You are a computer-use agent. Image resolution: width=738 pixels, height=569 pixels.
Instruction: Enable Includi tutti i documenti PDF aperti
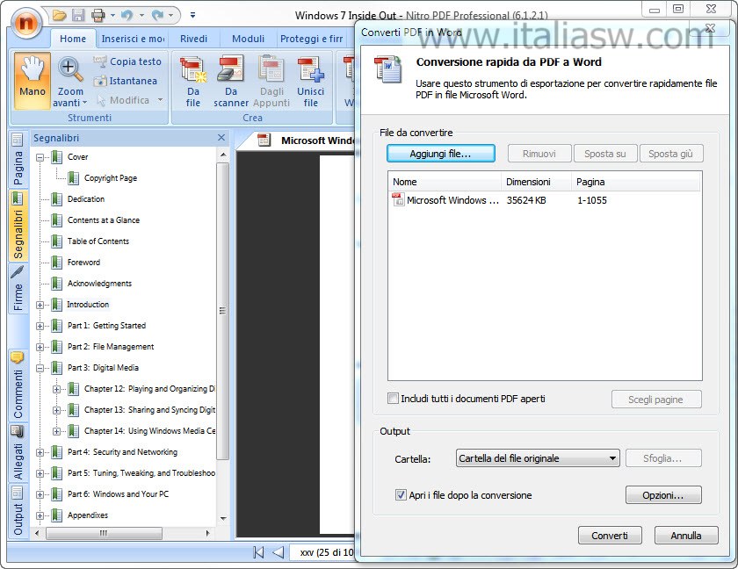coord(393,399)
